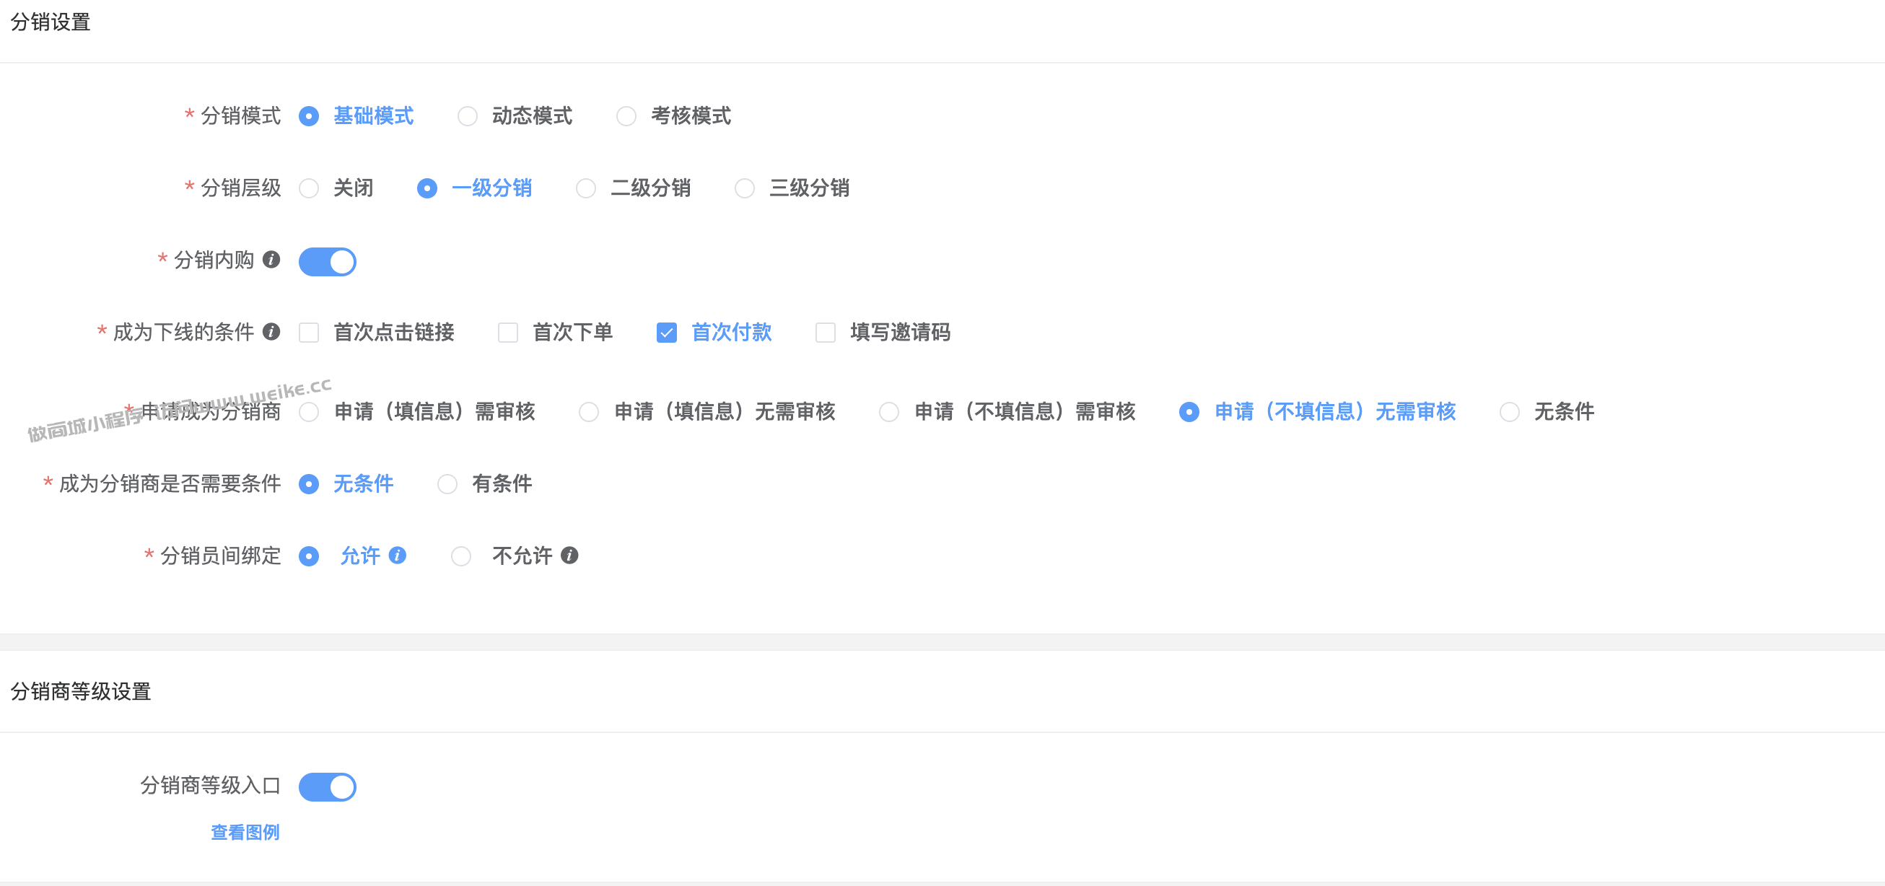This screenshot has height=886, width=1885.
Task: Select 基础模式 radio option
Action: 309,116
